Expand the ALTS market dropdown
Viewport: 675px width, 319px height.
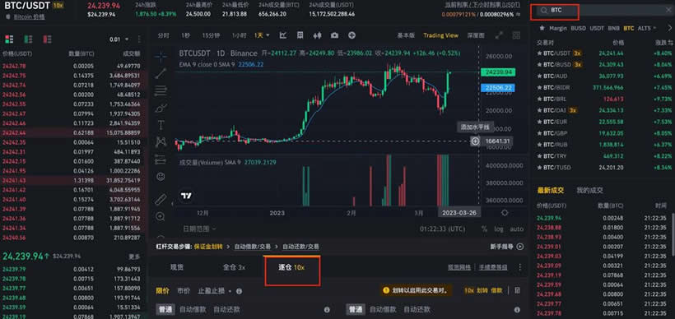(x=646, y=28)
